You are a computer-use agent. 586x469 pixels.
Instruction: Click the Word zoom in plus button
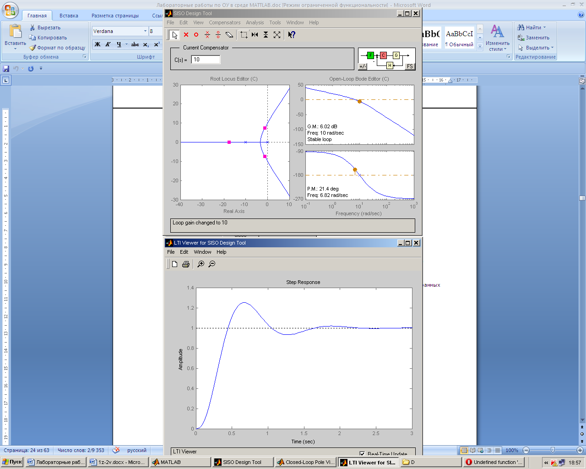point(580,450)
